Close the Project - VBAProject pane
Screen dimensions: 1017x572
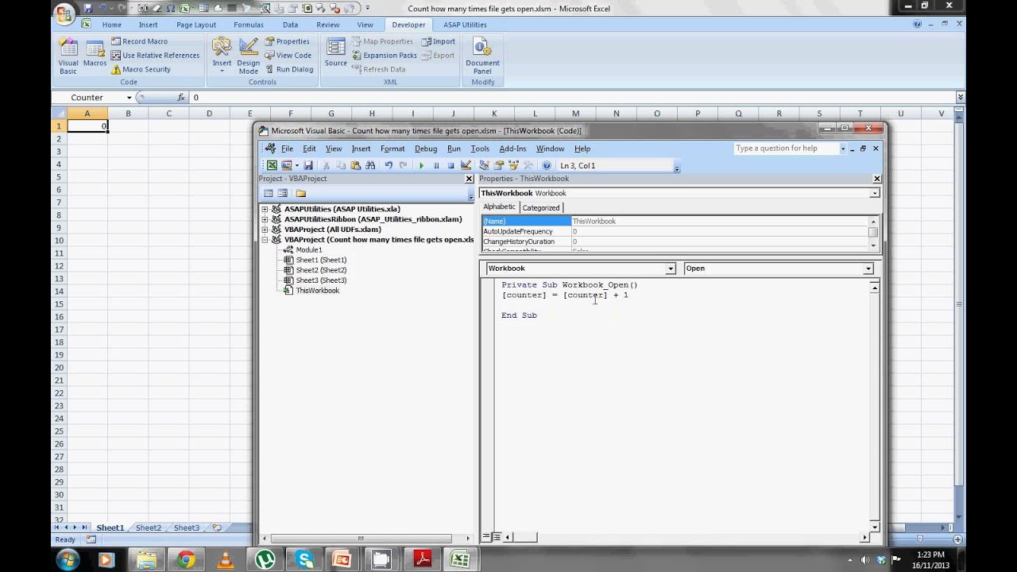coord(469,179)
